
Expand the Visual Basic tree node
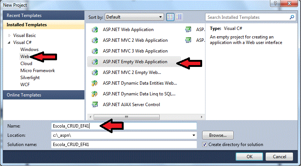pyautogui.click(x=9, y=35)
